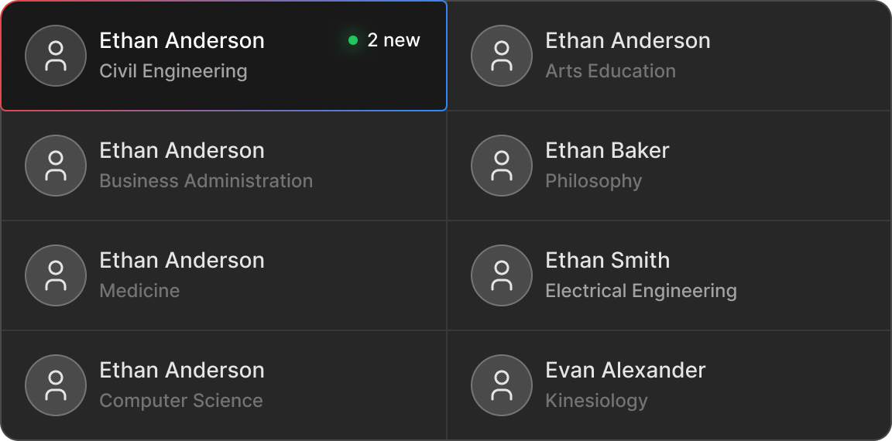Viewport: 892px width, 441px height.
Task: Click the Electrical Engineering subtitle
Action: [640, 291]
